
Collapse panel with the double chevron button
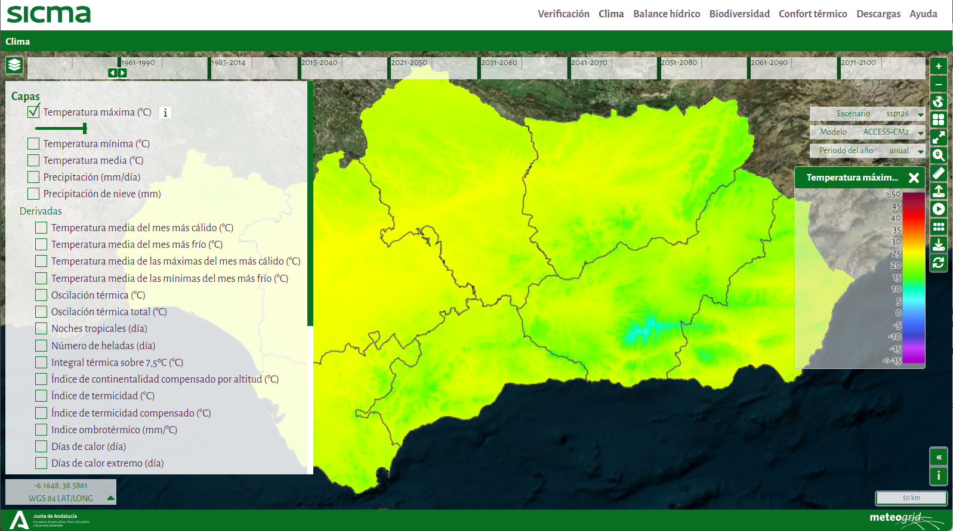939,457
